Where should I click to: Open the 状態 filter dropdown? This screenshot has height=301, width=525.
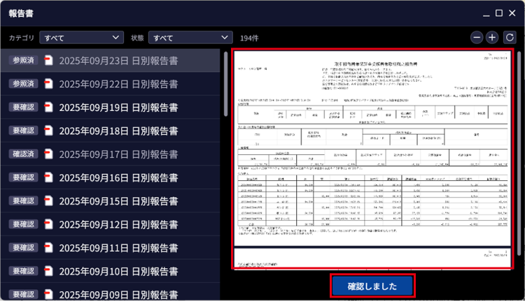[190, 37]
